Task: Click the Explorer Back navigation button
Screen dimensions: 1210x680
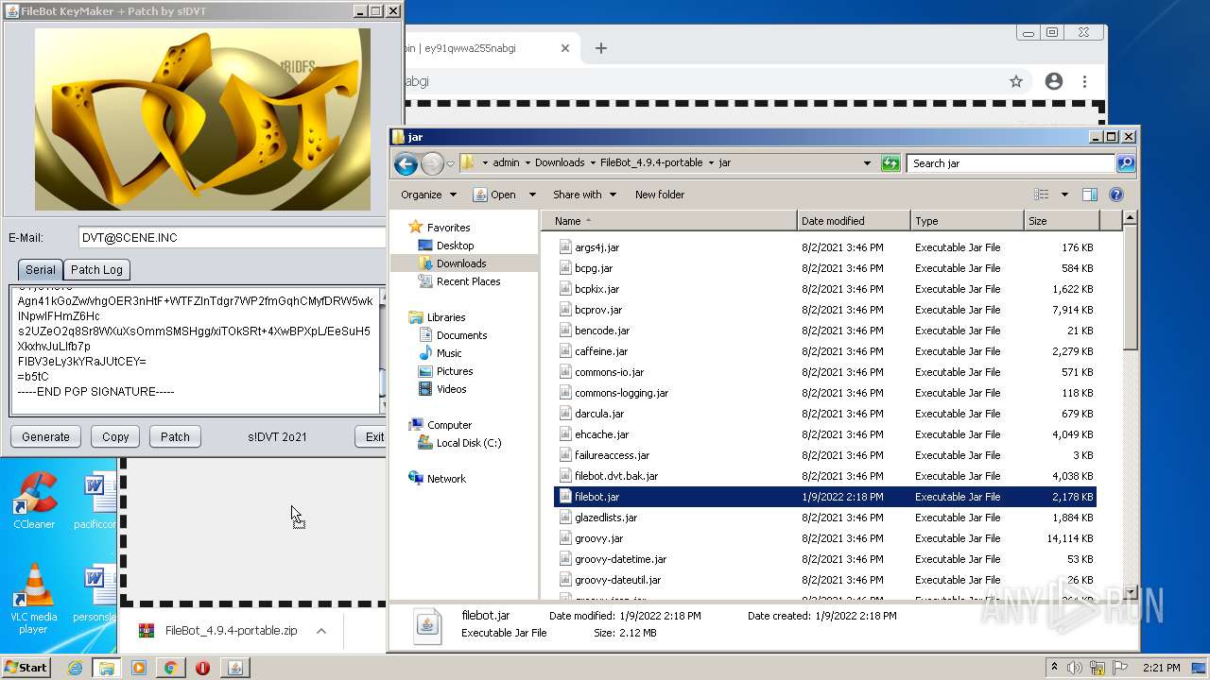Action: [406, 163]
